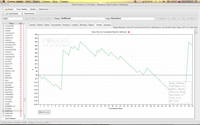This screenshot has height=125, width=200.
Task: Click the Last button
Action: pos(41,19)
